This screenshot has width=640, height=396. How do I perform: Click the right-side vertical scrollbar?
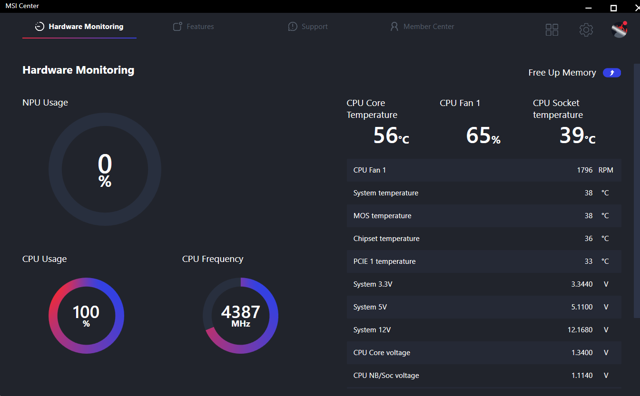pyautogui.click(x=637, y=190)
